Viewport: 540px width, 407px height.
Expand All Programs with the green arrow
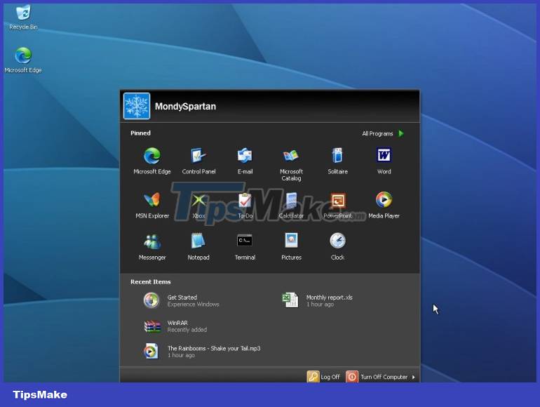(383, 133)
